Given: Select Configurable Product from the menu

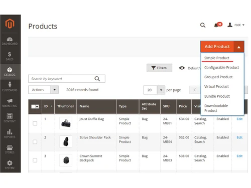Looking at the screenshot, I should pos(221,68).
